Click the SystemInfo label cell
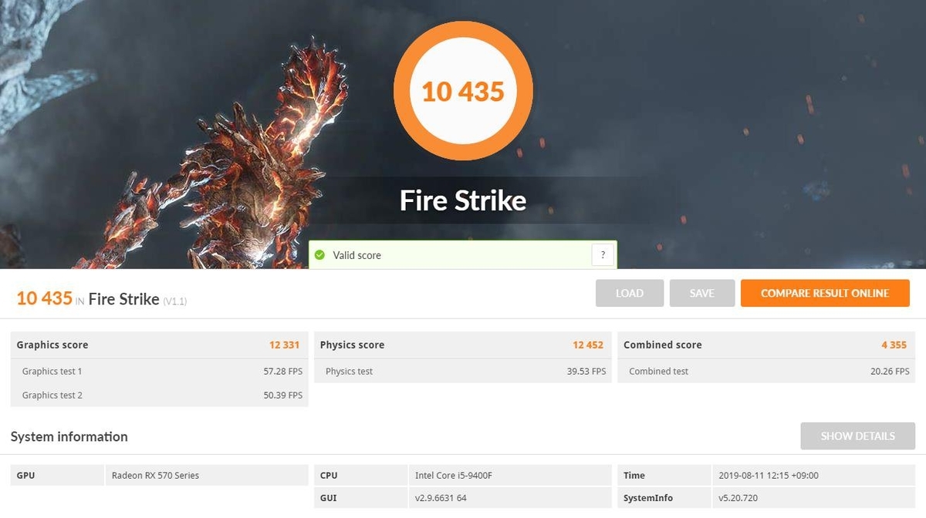 click(x=664, y=498)
